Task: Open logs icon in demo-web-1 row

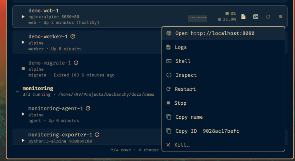Action: (243, 17)
